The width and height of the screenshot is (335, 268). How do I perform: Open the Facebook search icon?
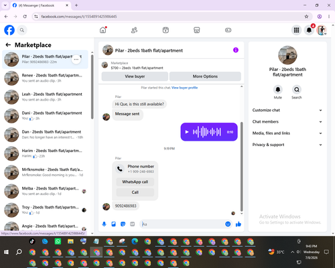(22, 30)
